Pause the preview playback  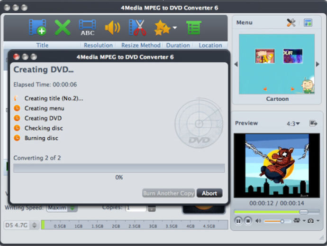tap(238, 221)
